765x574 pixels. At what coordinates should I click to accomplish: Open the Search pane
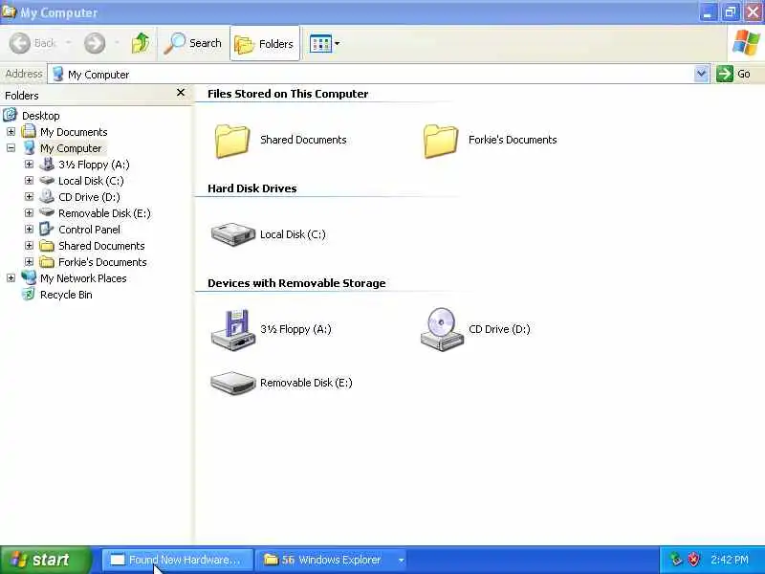193,43
